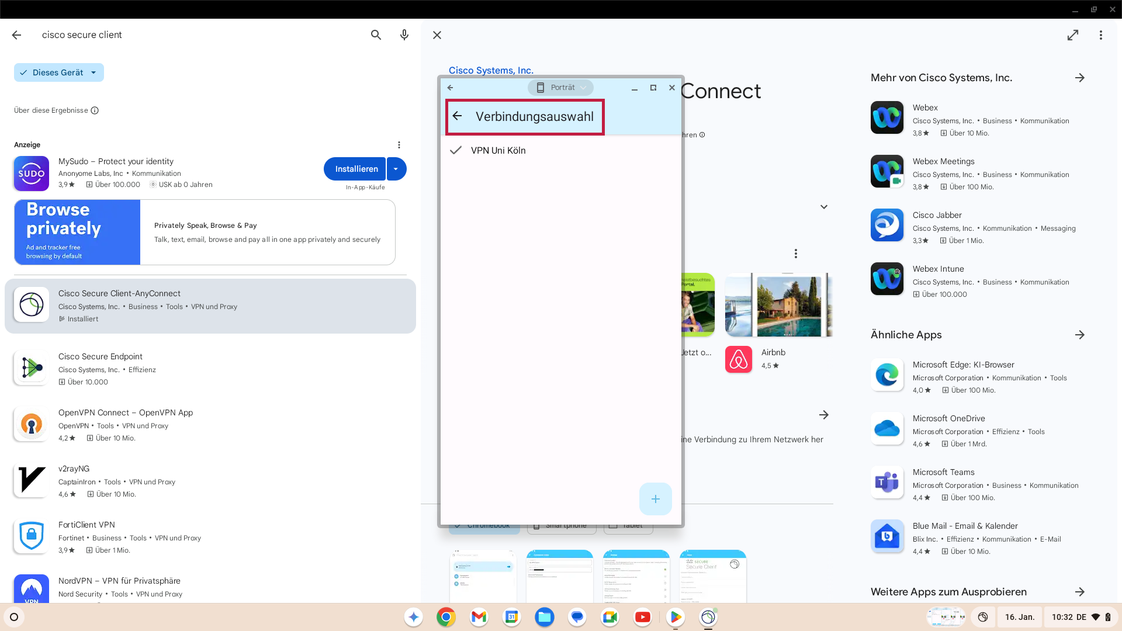Open the Installieren dropdown arrow for MySudo
The height and width of the screenshot is (631, 1122).
396,169
